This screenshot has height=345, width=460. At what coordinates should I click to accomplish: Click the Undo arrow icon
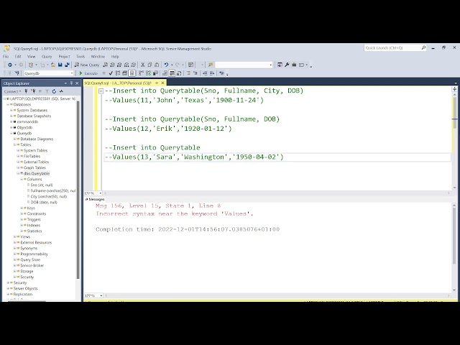166,65
